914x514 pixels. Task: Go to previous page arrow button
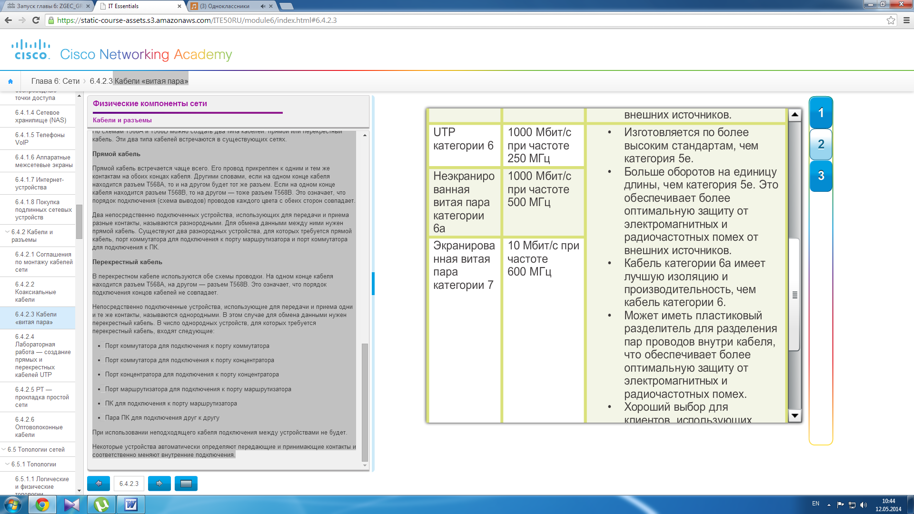99,483
